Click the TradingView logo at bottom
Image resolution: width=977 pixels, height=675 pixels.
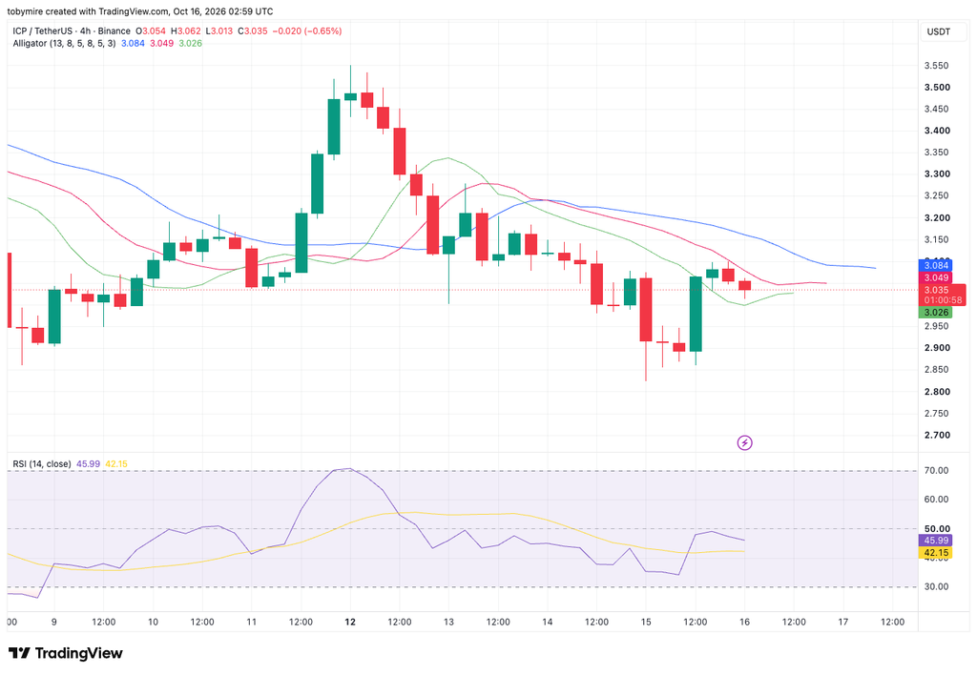pos(66,653)
